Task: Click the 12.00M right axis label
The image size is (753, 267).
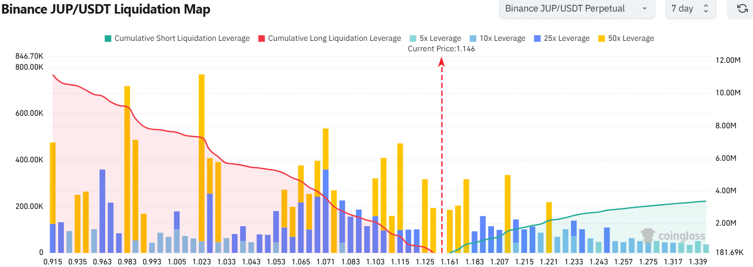Action: coord(727,61)
